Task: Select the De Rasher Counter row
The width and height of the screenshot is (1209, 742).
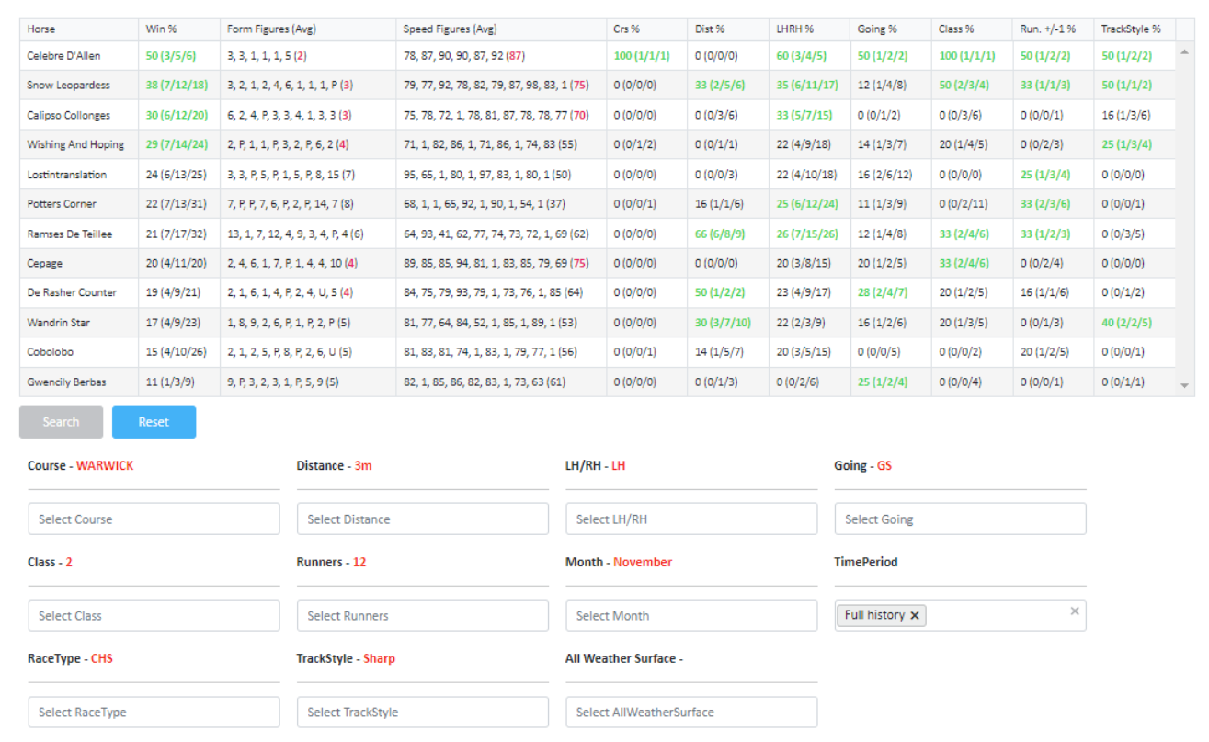Action: click(598, 293)
